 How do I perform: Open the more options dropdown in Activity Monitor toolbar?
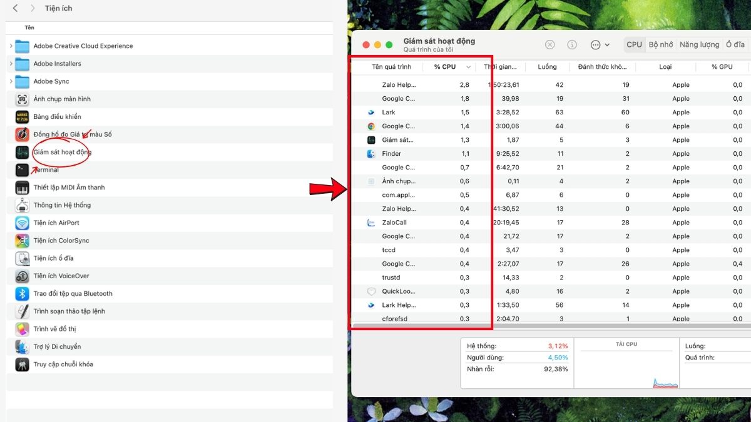[600, 45]
